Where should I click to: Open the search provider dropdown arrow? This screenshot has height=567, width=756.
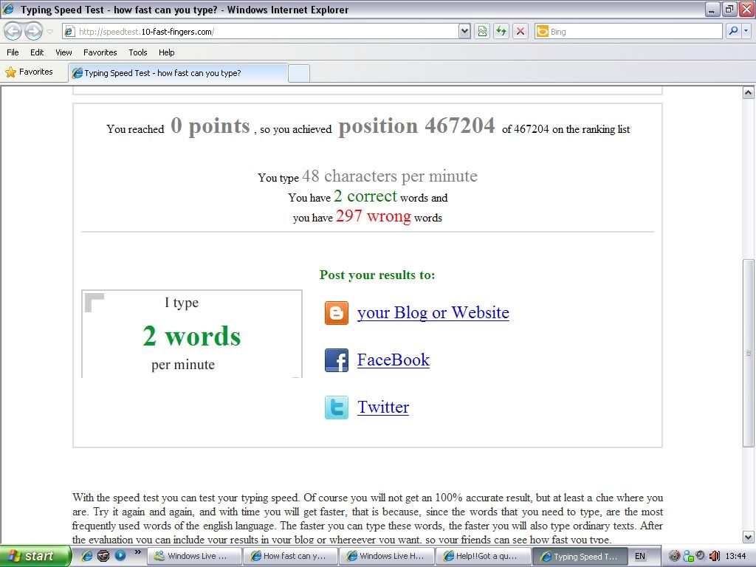(x=746, y=31)
